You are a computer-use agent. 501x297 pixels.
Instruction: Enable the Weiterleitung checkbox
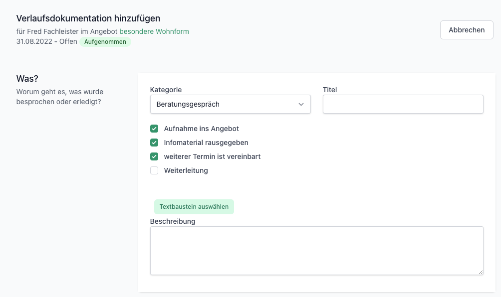pos(154,170)
